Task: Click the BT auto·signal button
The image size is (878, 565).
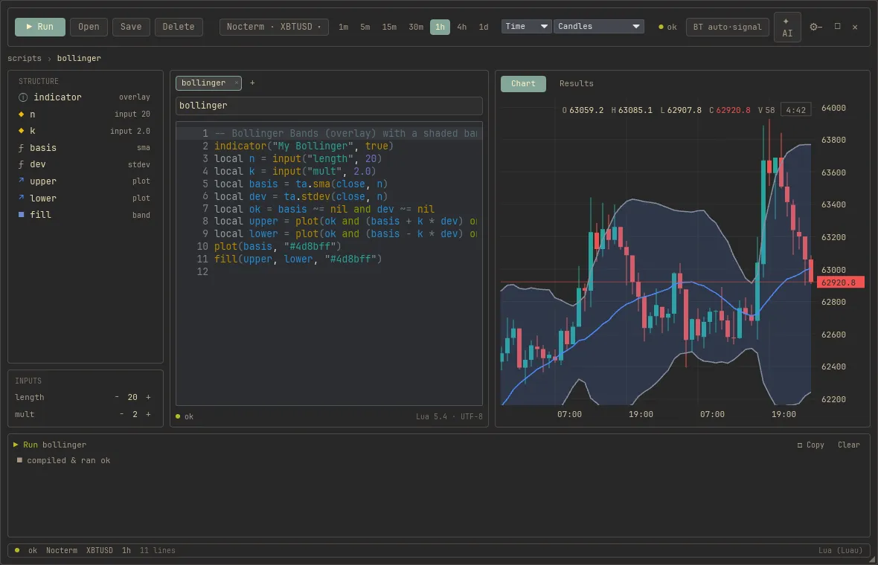Action: pos(728,27)
